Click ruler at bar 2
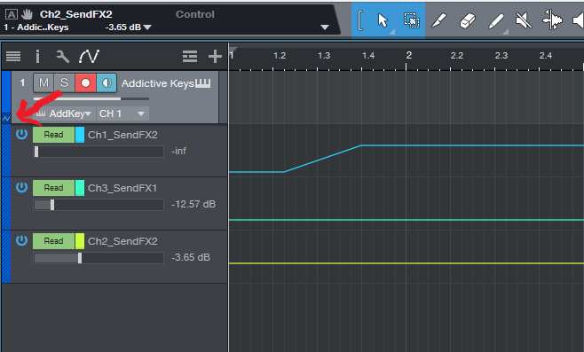Image resolution: width=584 pixels, height=352 pixels. pyautogui.click(x=408, y=56)
